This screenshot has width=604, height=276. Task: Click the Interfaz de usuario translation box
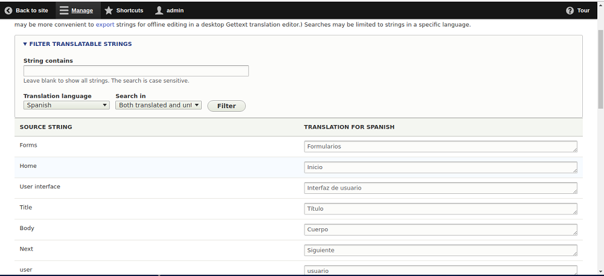440,188
